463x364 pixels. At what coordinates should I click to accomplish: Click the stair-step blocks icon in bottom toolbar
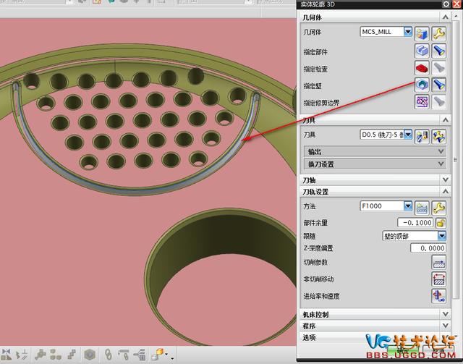tap(72, 354)
